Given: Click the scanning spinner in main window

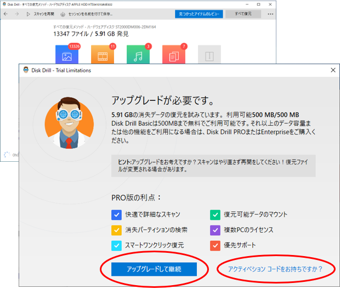Looking at the screenshot, I should coord(7,155).
